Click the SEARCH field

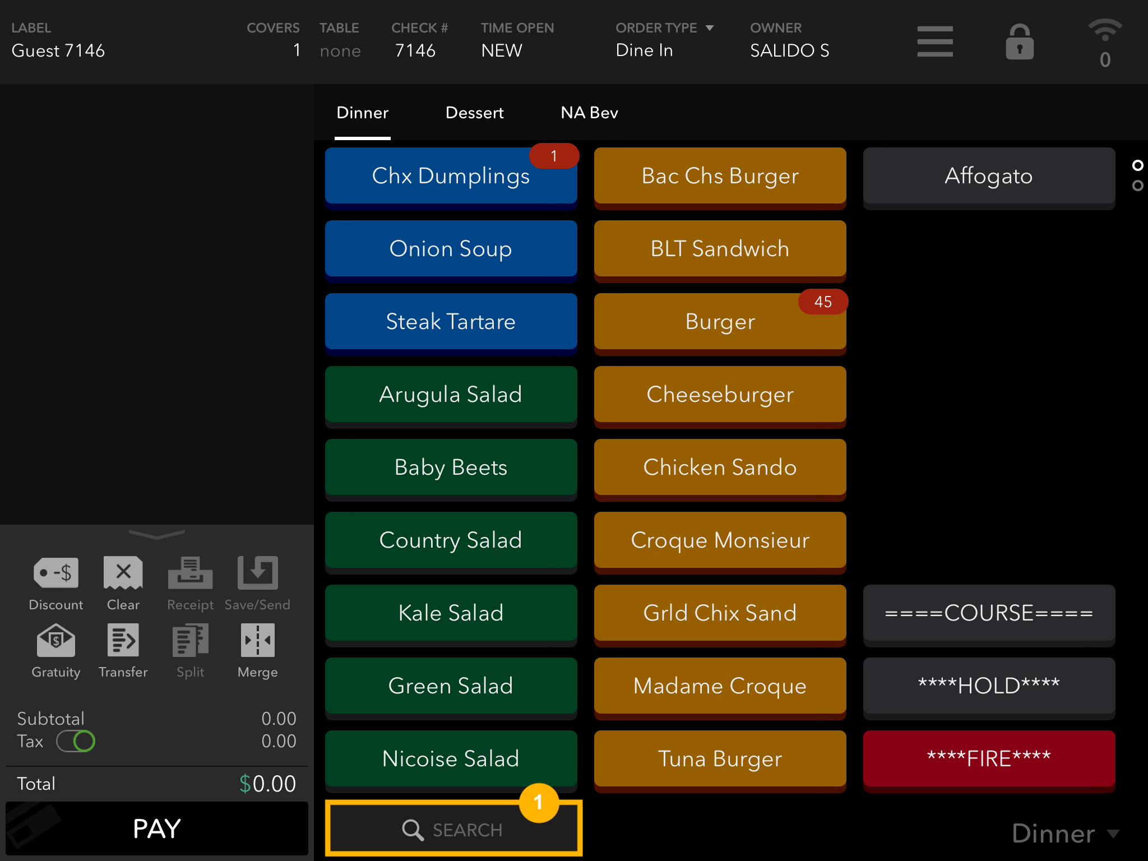(453, 828)
